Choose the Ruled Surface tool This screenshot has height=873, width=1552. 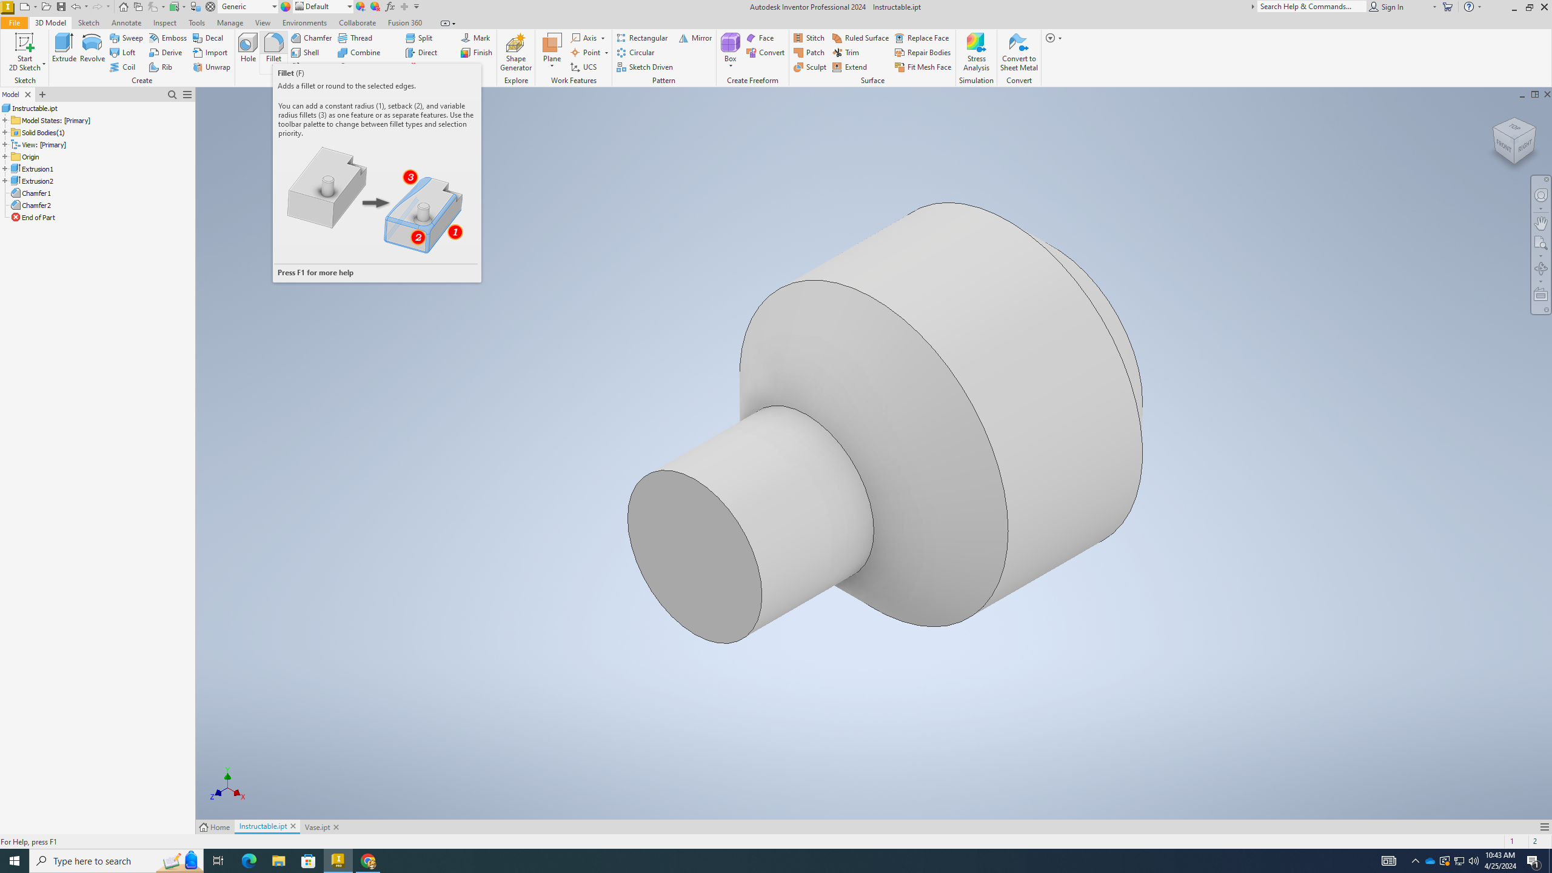pyautogui.click(x=860, y=38)
